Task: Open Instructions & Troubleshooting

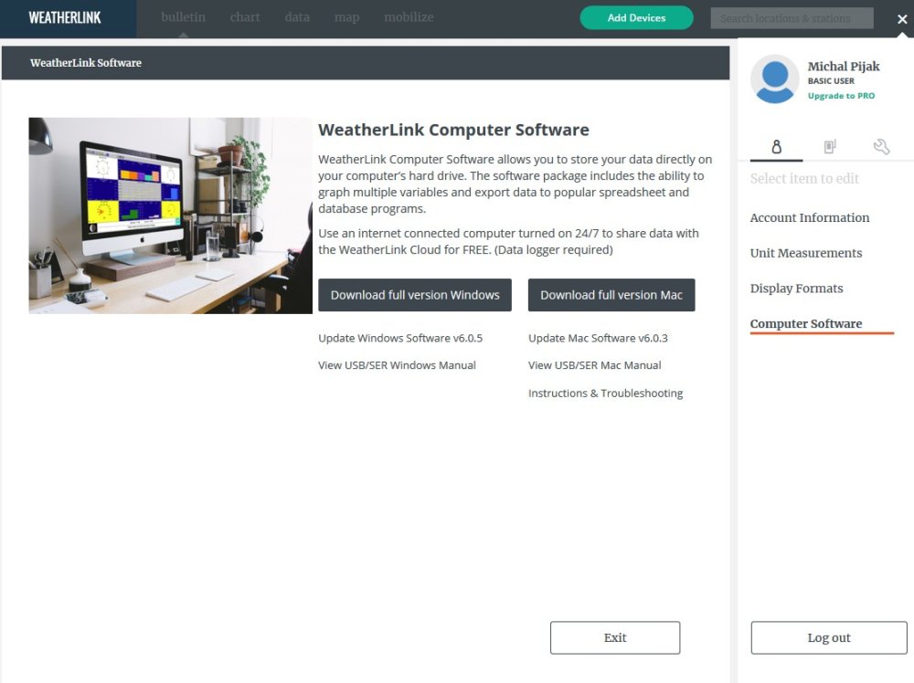Action: click(606, 394)
